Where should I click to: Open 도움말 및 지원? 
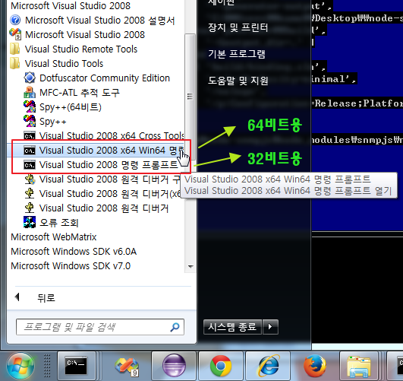[238, 81]
